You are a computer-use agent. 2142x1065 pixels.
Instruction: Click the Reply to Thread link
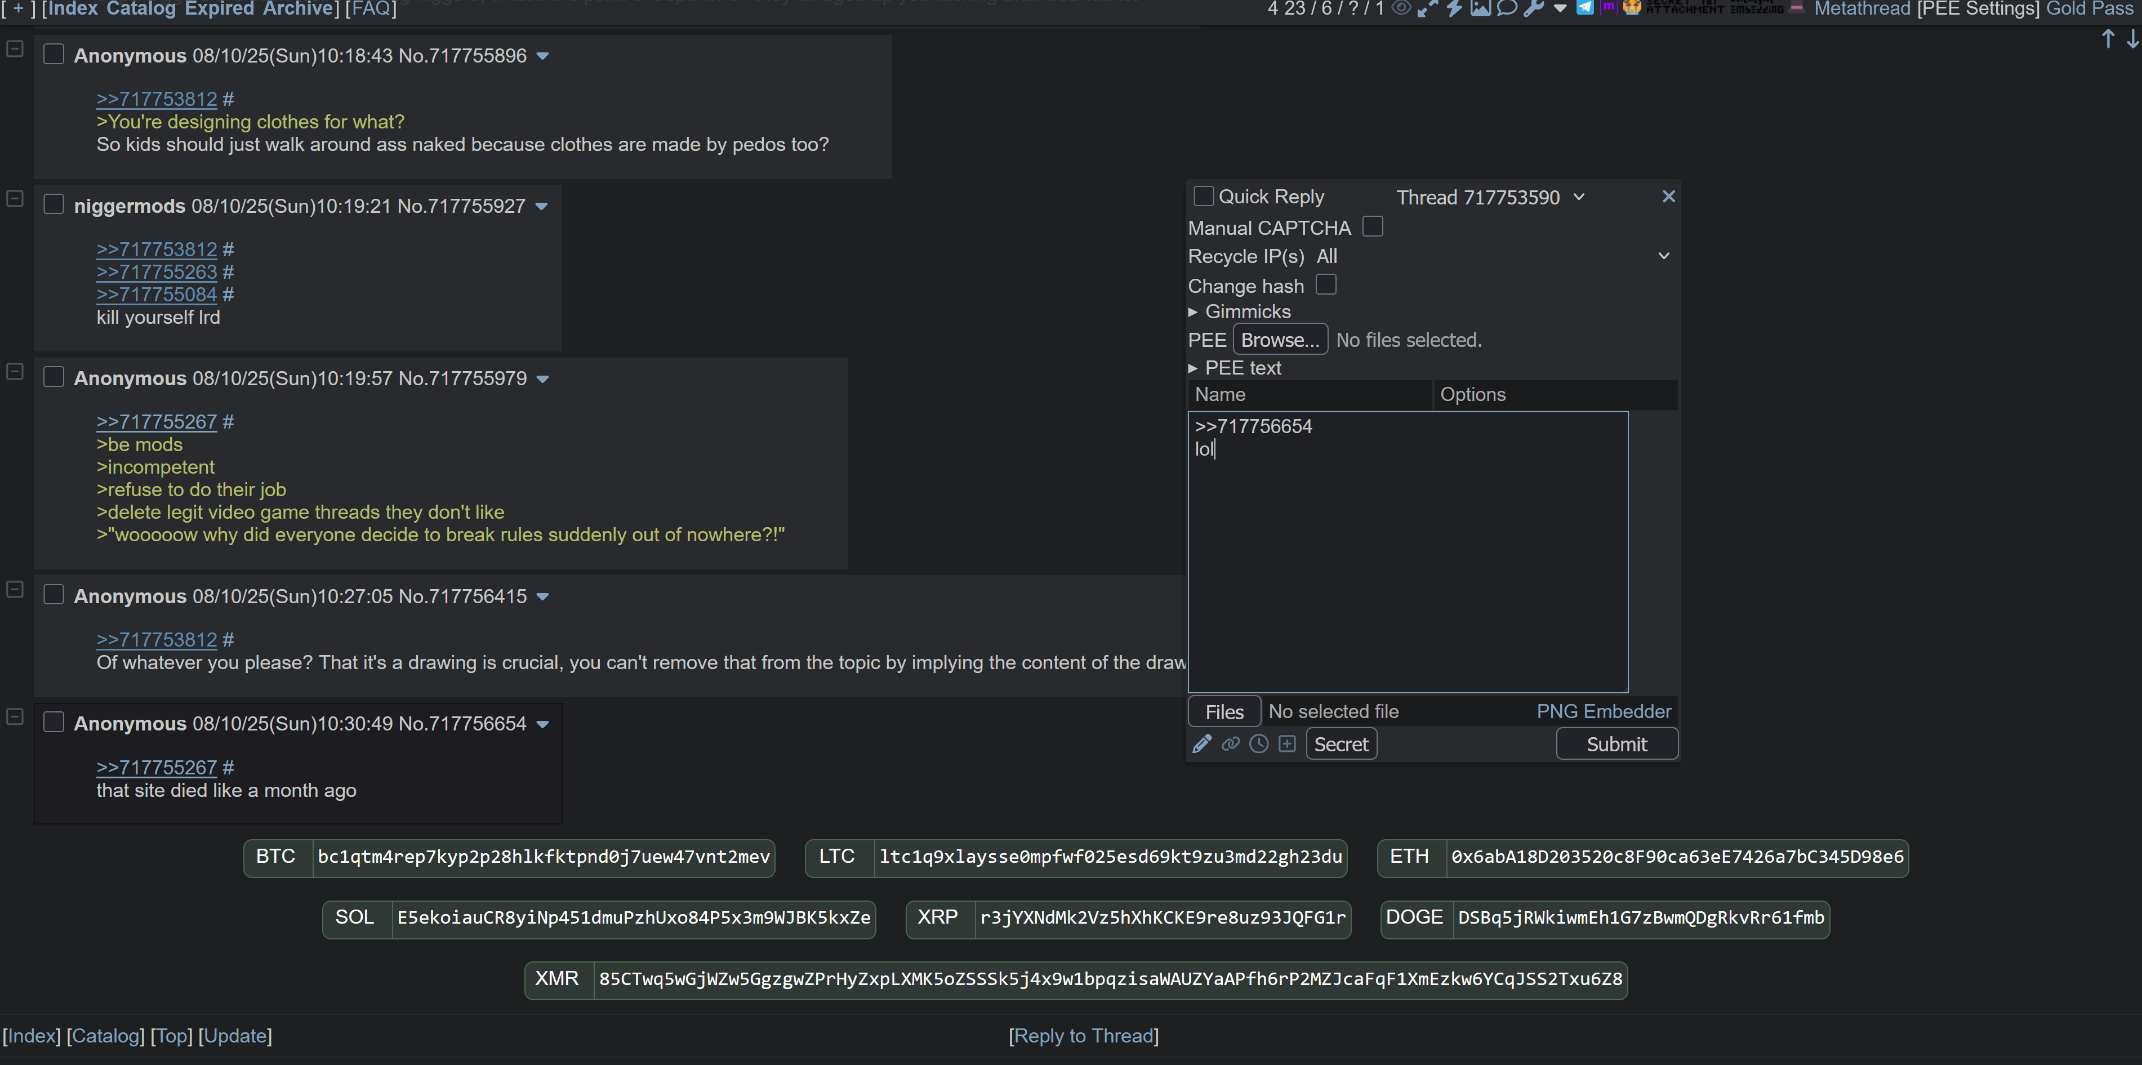[1083, 1036]
